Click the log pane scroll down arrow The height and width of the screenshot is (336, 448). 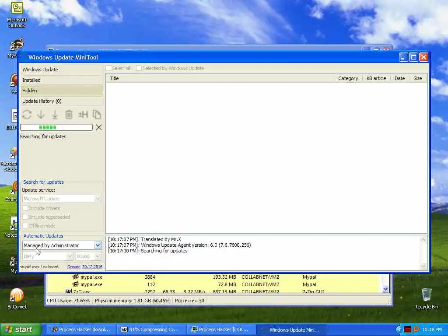(423, 266)
